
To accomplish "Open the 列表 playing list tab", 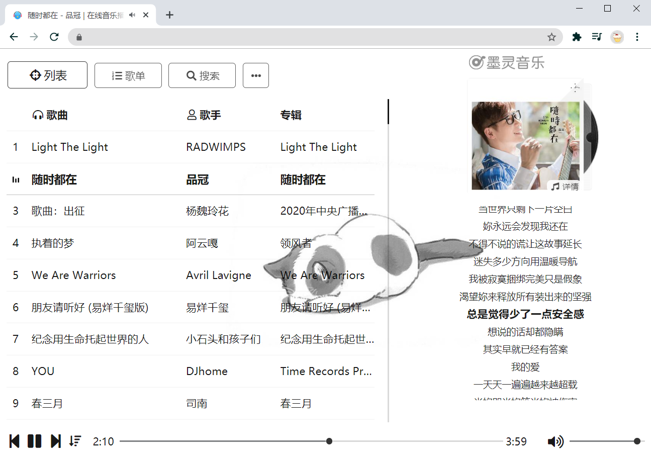I will click(48, 75).
